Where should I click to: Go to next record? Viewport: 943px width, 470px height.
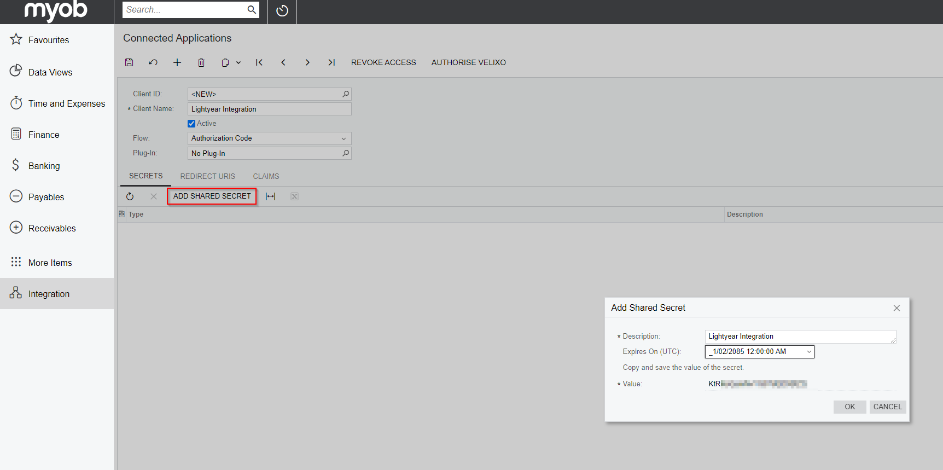307,62
